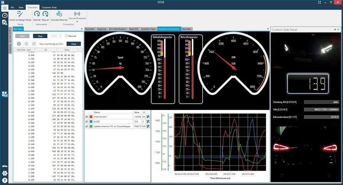Toggle the Ladedrucksensor P2 signal checkbox
The image size is (343, 185).
(87, 126)
